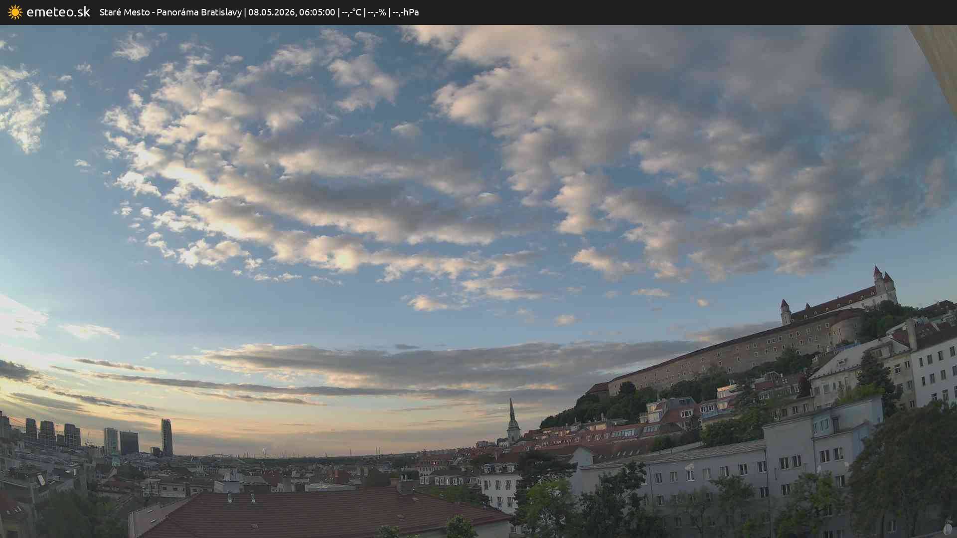Open the emeteo.sk site name
Screen dimensions: 957x538
[x=58, y=12]
